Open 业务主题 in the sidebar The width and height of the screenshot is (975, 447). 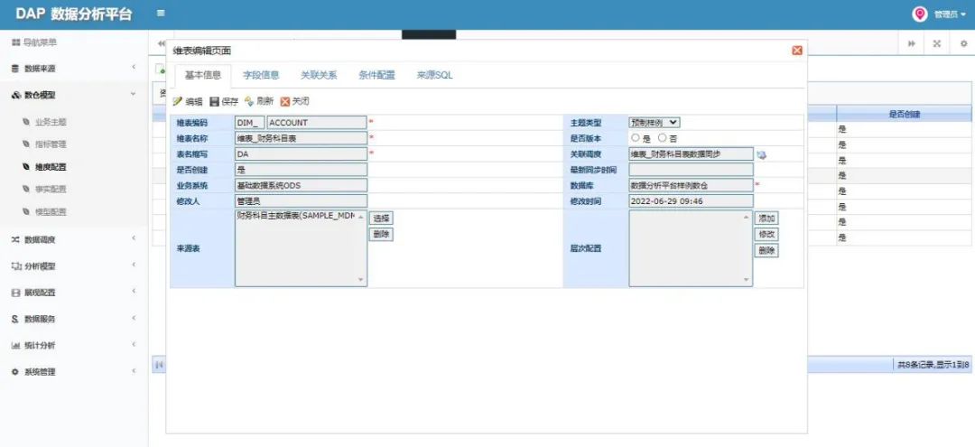point(51,122)
